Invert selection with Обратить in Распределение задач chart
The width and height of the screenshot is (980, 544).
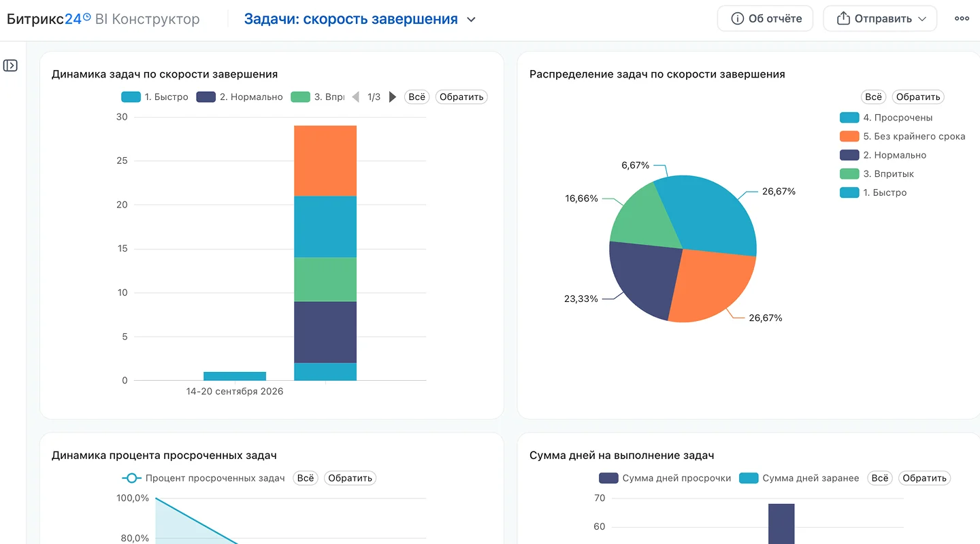tap(918, 97)
